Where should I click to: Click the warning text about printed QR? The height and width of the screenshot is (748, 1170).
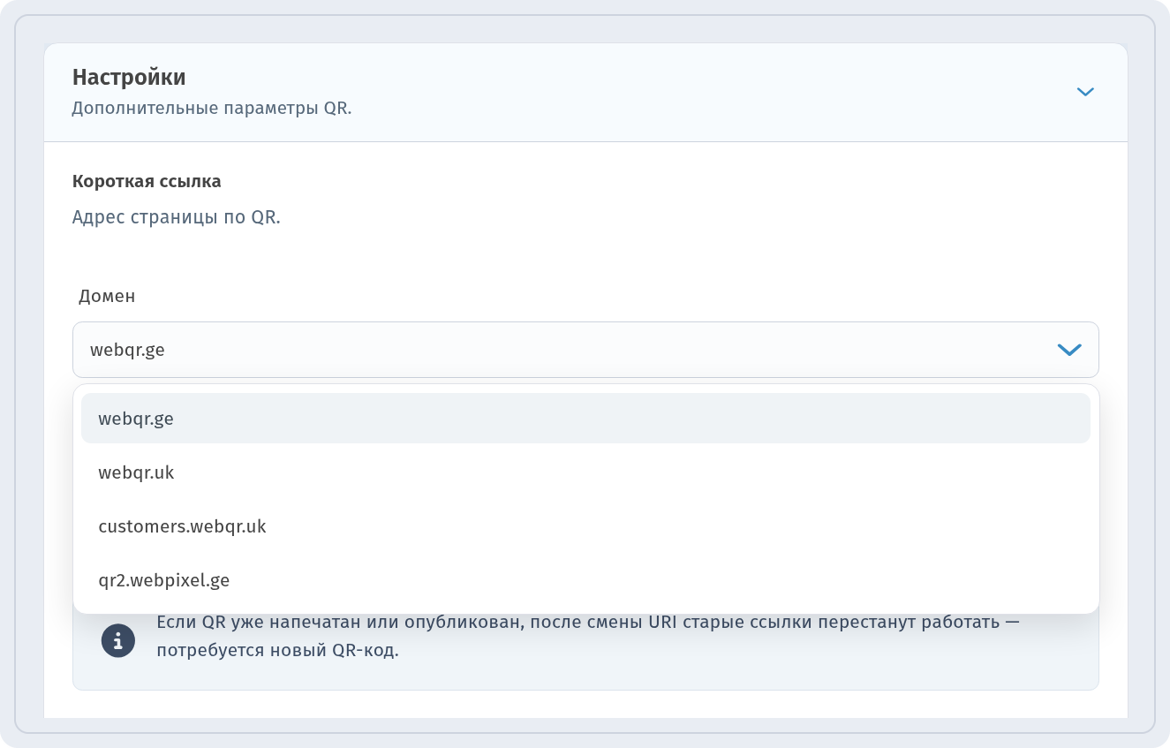point(587,637)
